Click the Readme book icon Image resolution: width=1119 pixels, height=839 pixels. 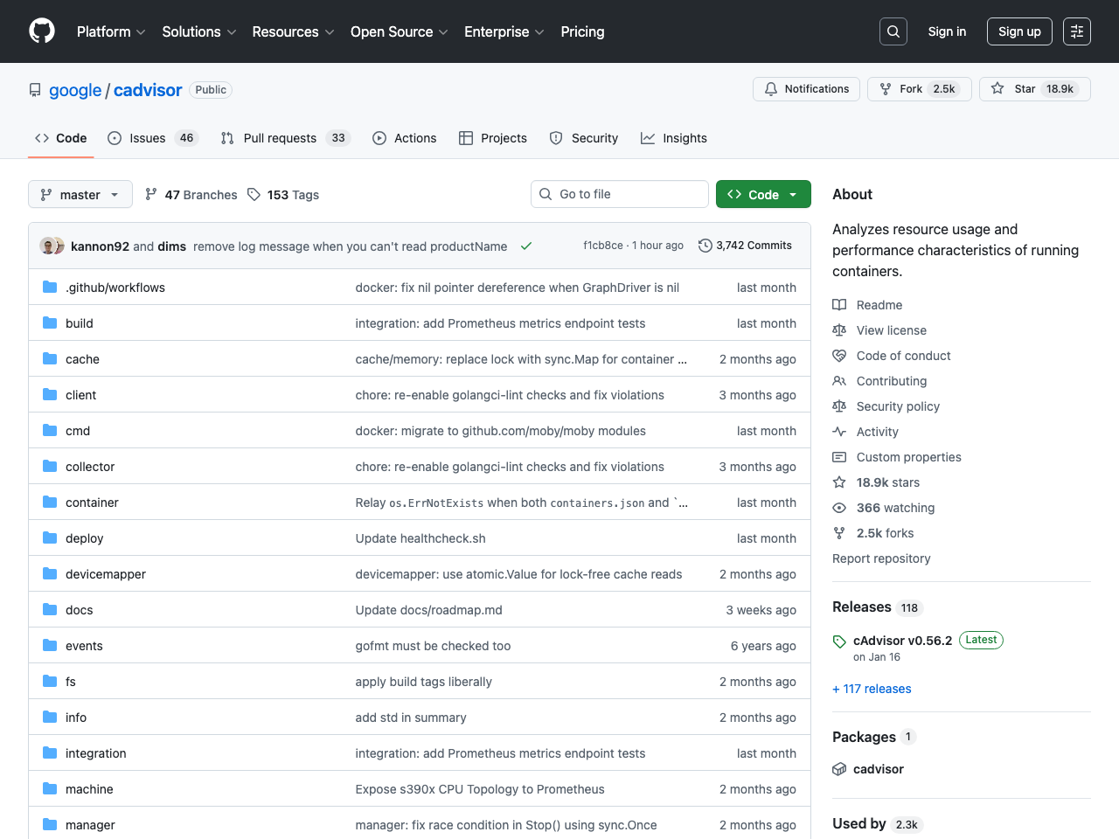click(839, 304)
